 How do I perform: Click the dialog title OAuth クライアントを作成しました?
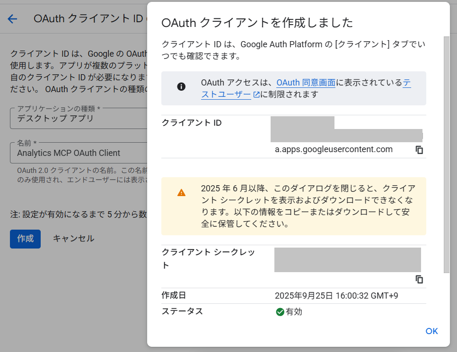[x=257, y=22]
